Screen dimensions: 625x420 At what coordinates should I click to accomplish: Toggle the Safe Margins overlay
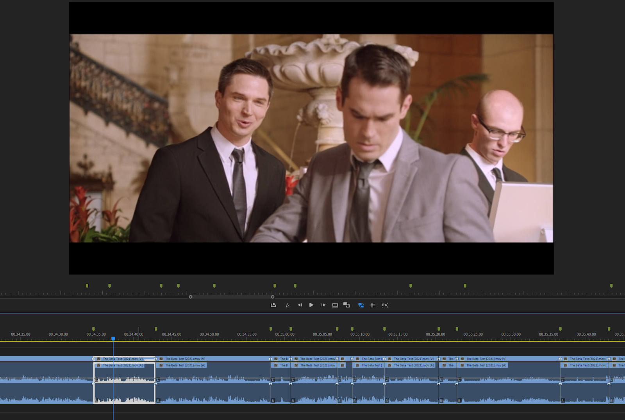point(335,305)
